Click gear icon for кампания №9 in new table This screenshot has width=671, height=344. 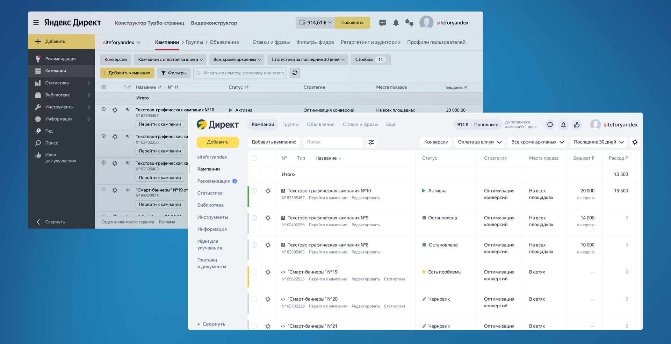point(268,218)
